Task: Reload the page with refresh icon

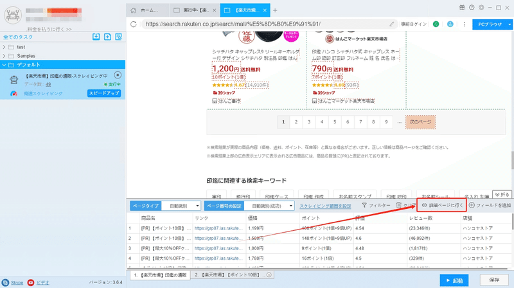Action: tap(134, 24)
